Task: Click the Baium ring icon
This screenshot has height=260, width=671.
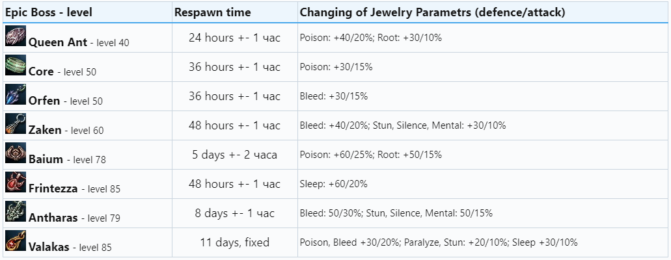Action: (x=16, y=153)
